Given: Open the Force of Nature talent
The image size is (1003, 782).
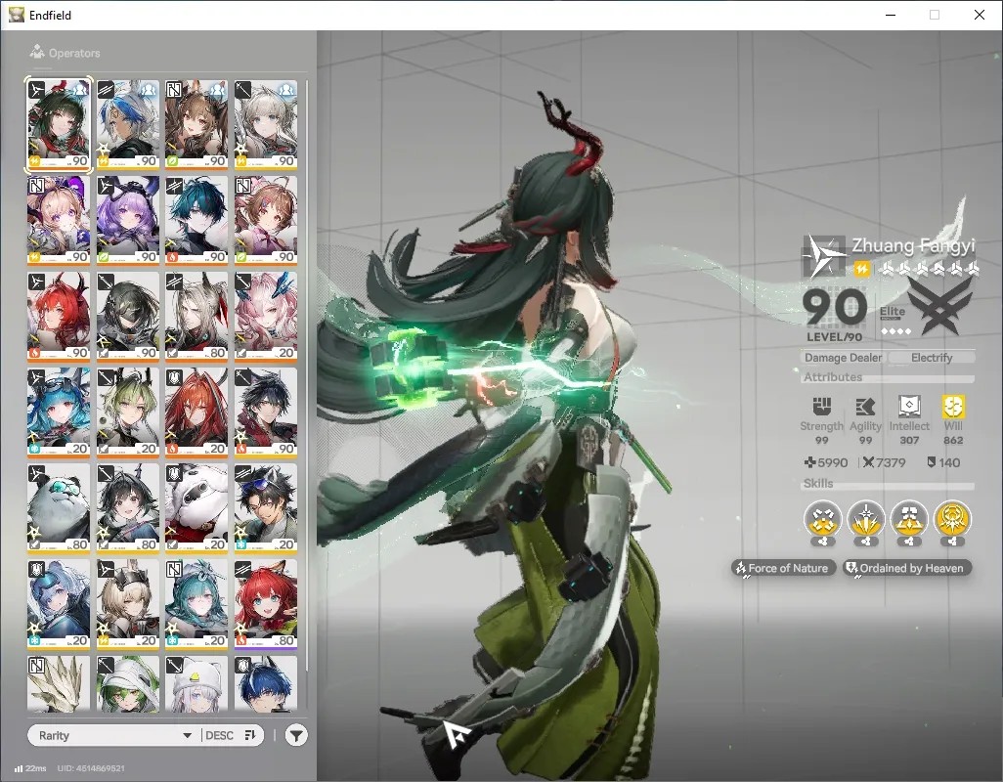Looking at the screenshot, I should point(783,568).
